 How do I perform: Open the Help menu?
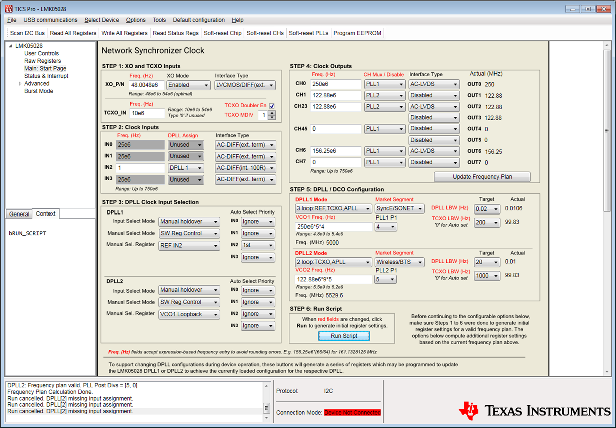[238, 20]
